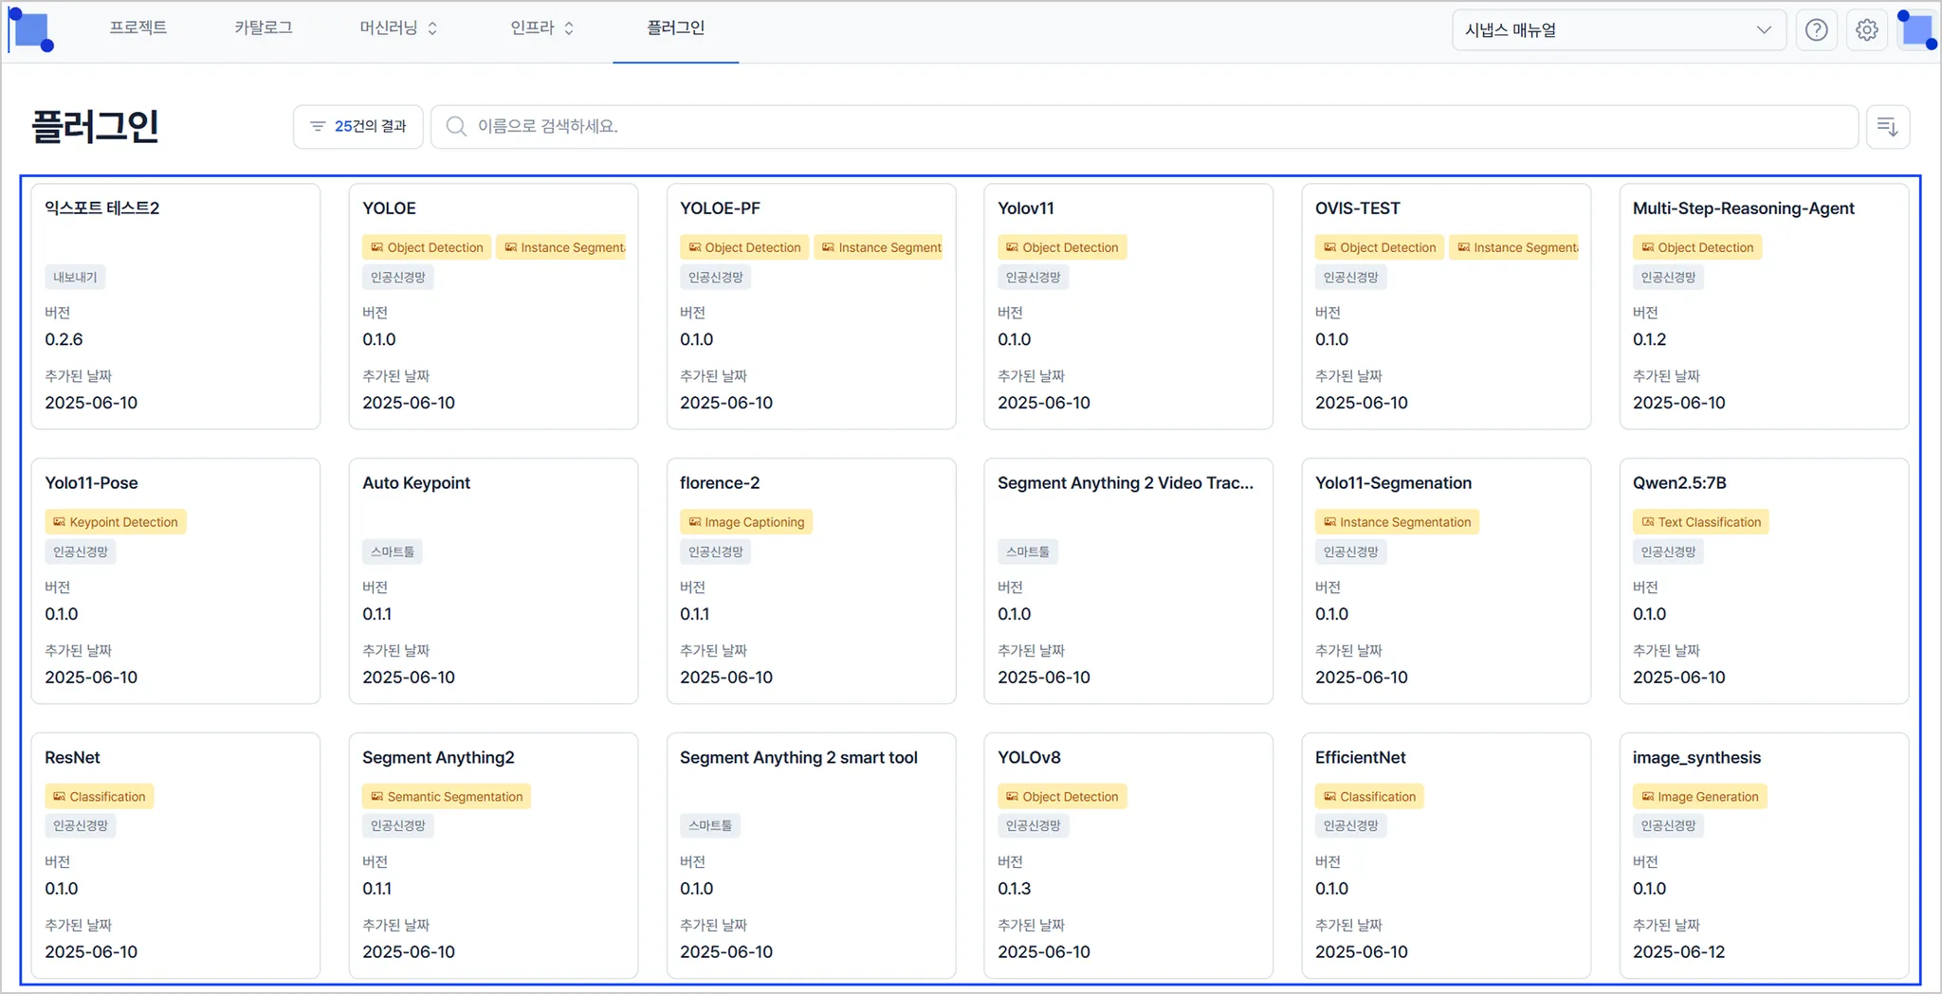Click the search magnifier icon

pyautogui.click(x=456, y=127)
